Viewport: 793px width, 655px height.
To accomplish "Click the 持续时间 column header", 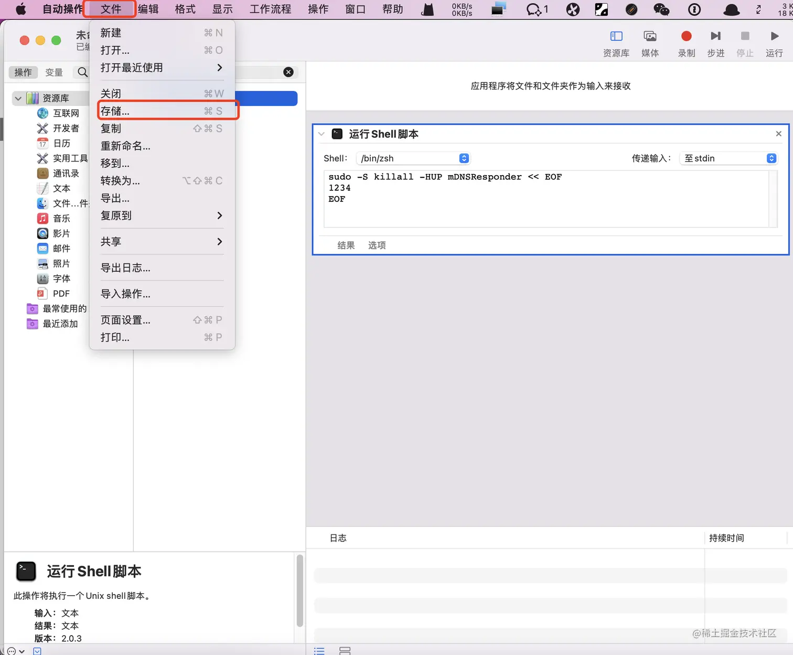I will [726, 538].
